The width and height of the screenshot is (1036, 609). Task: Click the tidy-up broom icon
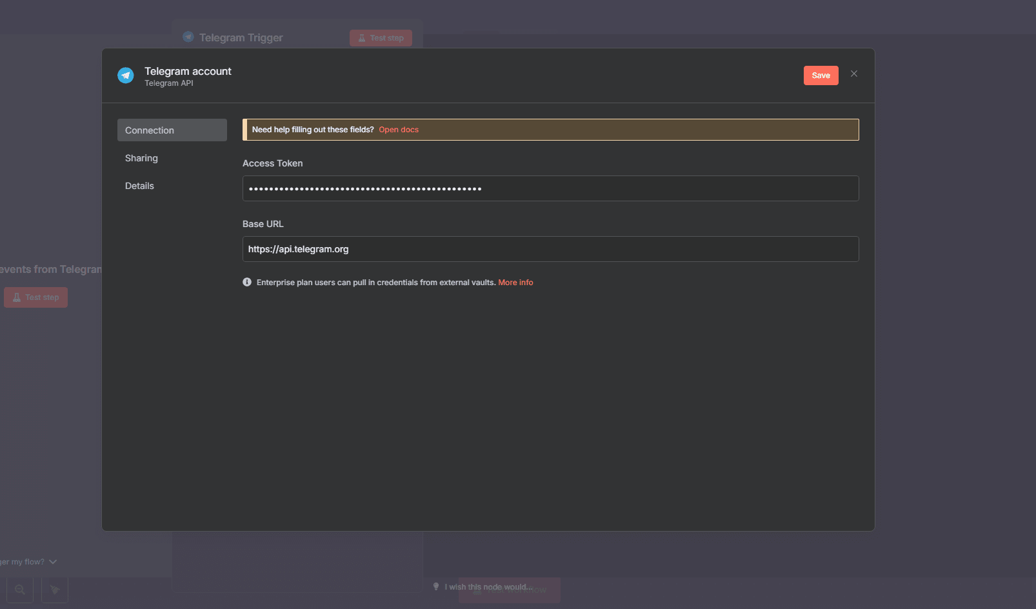tap(55, 590)
